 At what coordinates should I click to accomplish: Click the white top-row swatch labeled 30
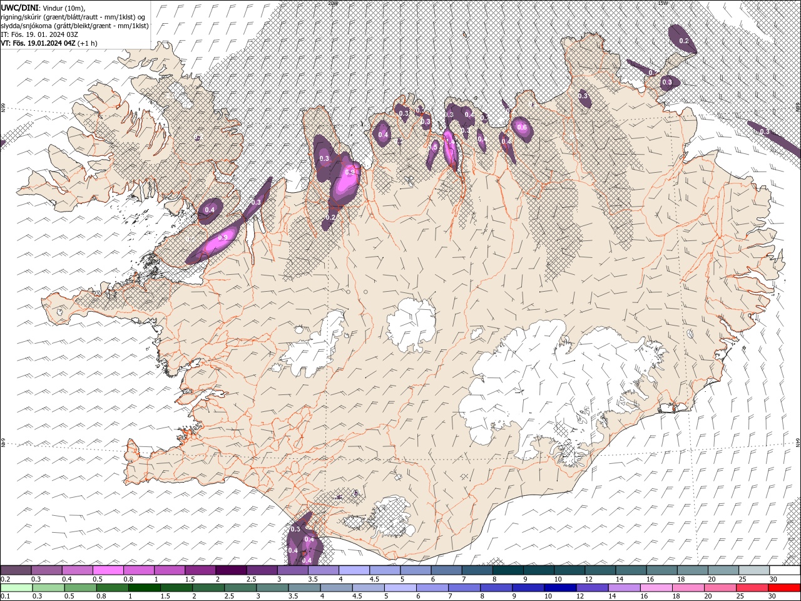coord(784,570)
